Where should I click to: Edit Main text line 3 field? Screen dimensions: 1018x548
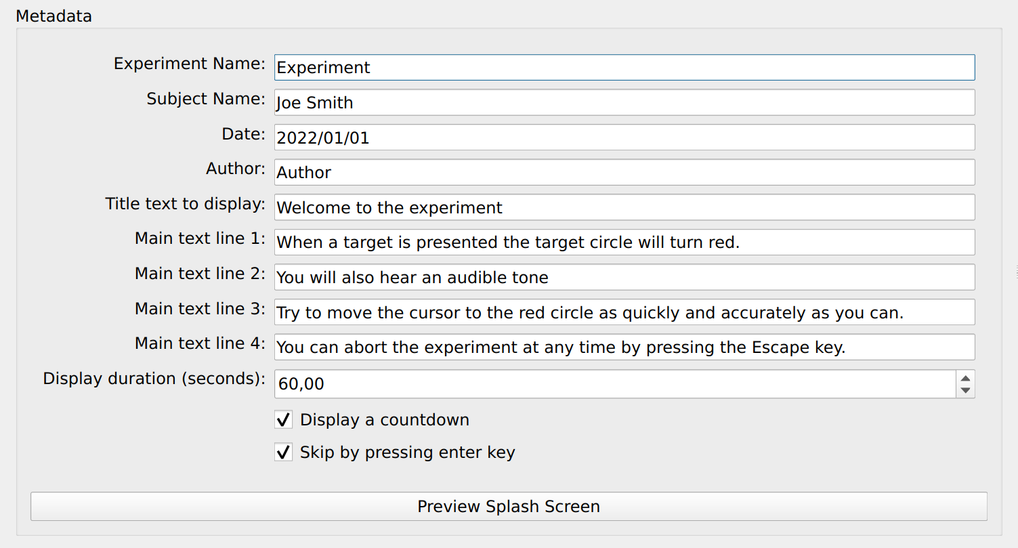(624, 312)
